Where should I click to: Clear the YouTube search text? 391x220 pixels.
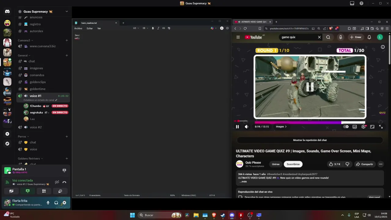point(319,37)
